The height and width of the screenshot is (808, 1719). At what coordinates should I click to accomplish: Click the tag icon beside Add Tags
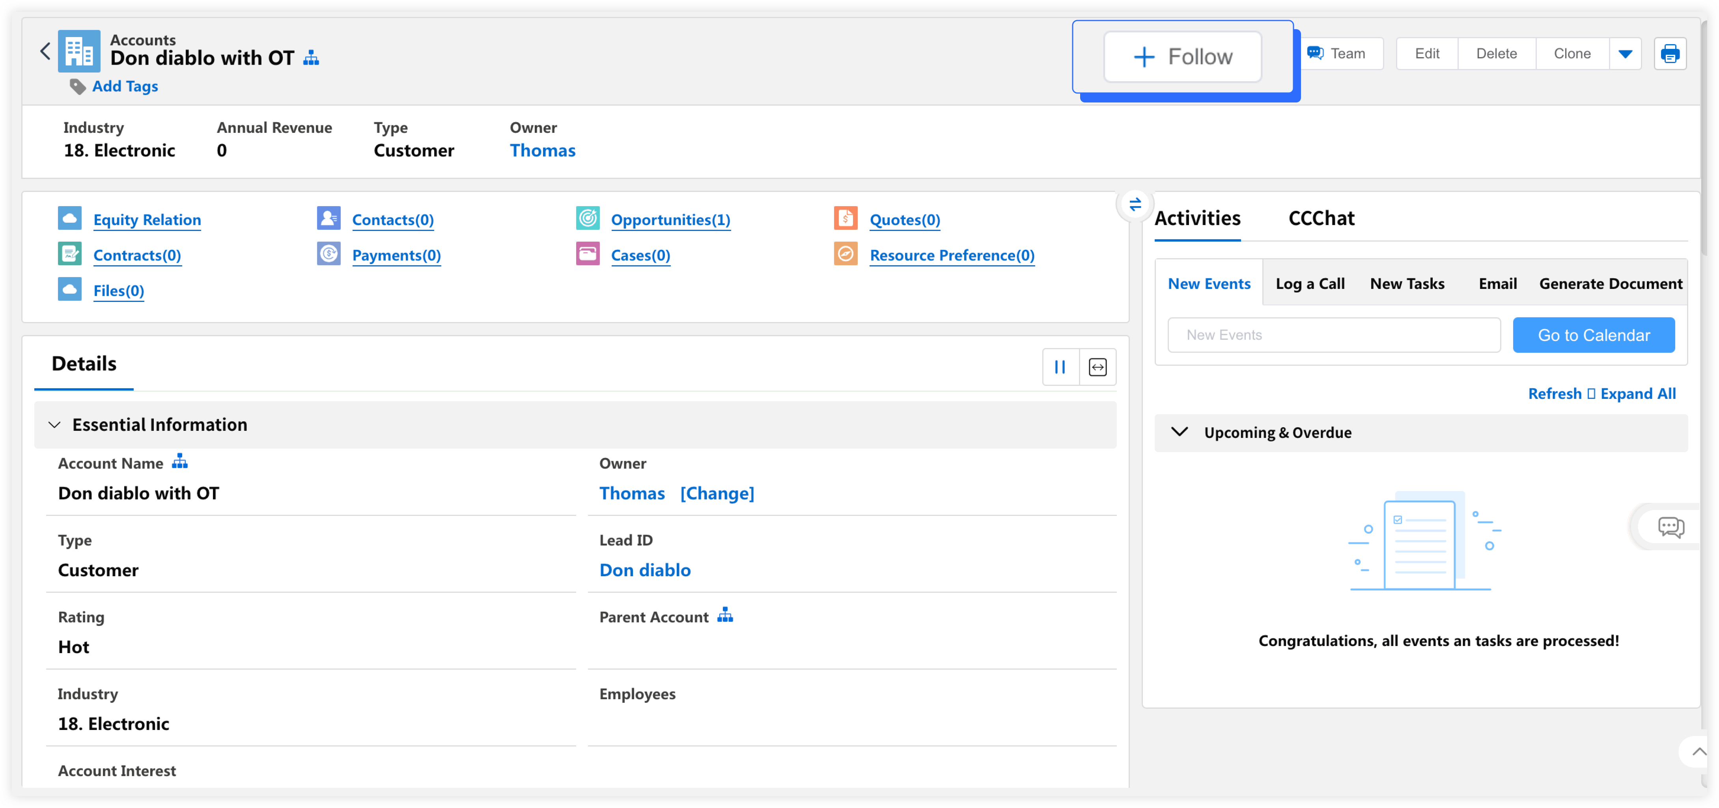click(x=77, y=87)
